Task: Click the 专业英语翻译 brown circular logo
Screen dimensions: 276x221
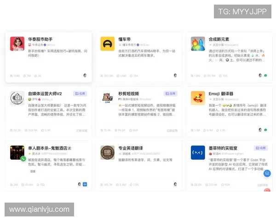Action: [107, 152]
